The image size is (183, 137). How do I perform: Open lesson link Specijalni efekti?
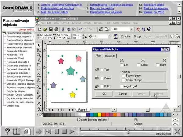click(154, 5)
